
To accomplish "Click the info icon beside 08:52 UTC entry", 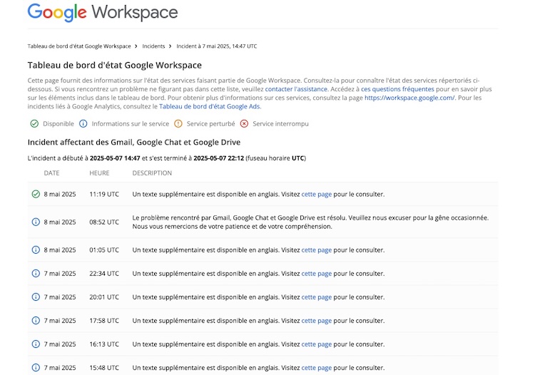I will click(36, 222).
